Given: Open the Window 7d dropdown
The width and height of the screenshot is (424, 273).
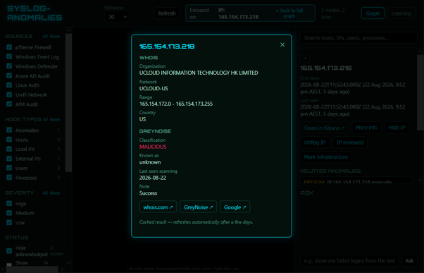Looking at the screenshot, I should [117, 17].
